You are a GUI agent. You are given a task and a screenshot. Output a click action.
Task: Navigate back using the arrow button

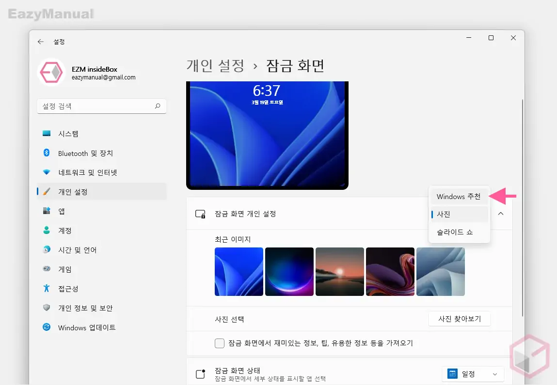pyautogui.click(x=41, y=42)
